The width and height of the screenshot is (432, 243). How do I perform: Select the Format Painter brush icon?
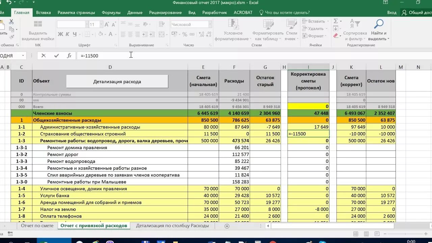(11, 37)
